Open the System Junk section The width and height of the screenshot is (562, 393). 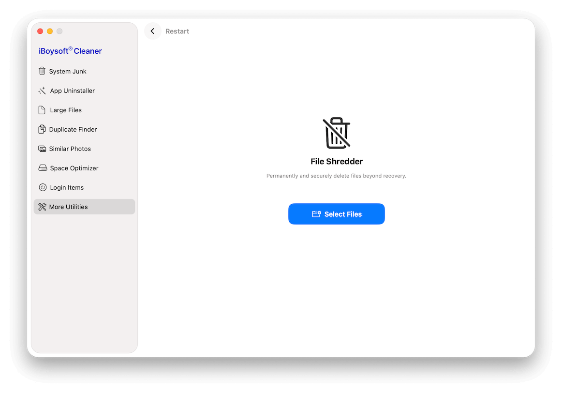point(67,71)
